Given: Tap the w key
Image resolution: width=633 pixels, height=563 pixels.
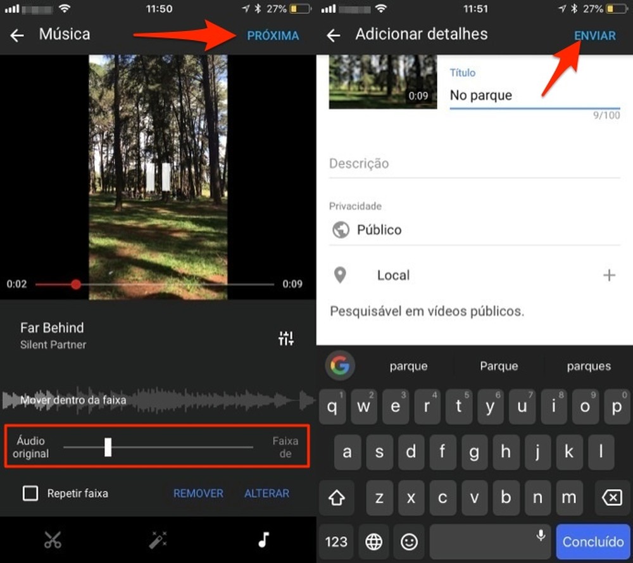Looking at the screenshot, I should 364,407.
